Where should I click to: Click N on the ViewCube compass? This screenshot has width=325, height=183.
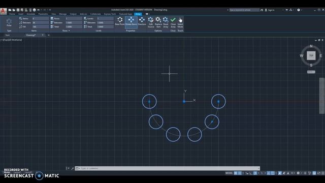(x=311, y=46)
